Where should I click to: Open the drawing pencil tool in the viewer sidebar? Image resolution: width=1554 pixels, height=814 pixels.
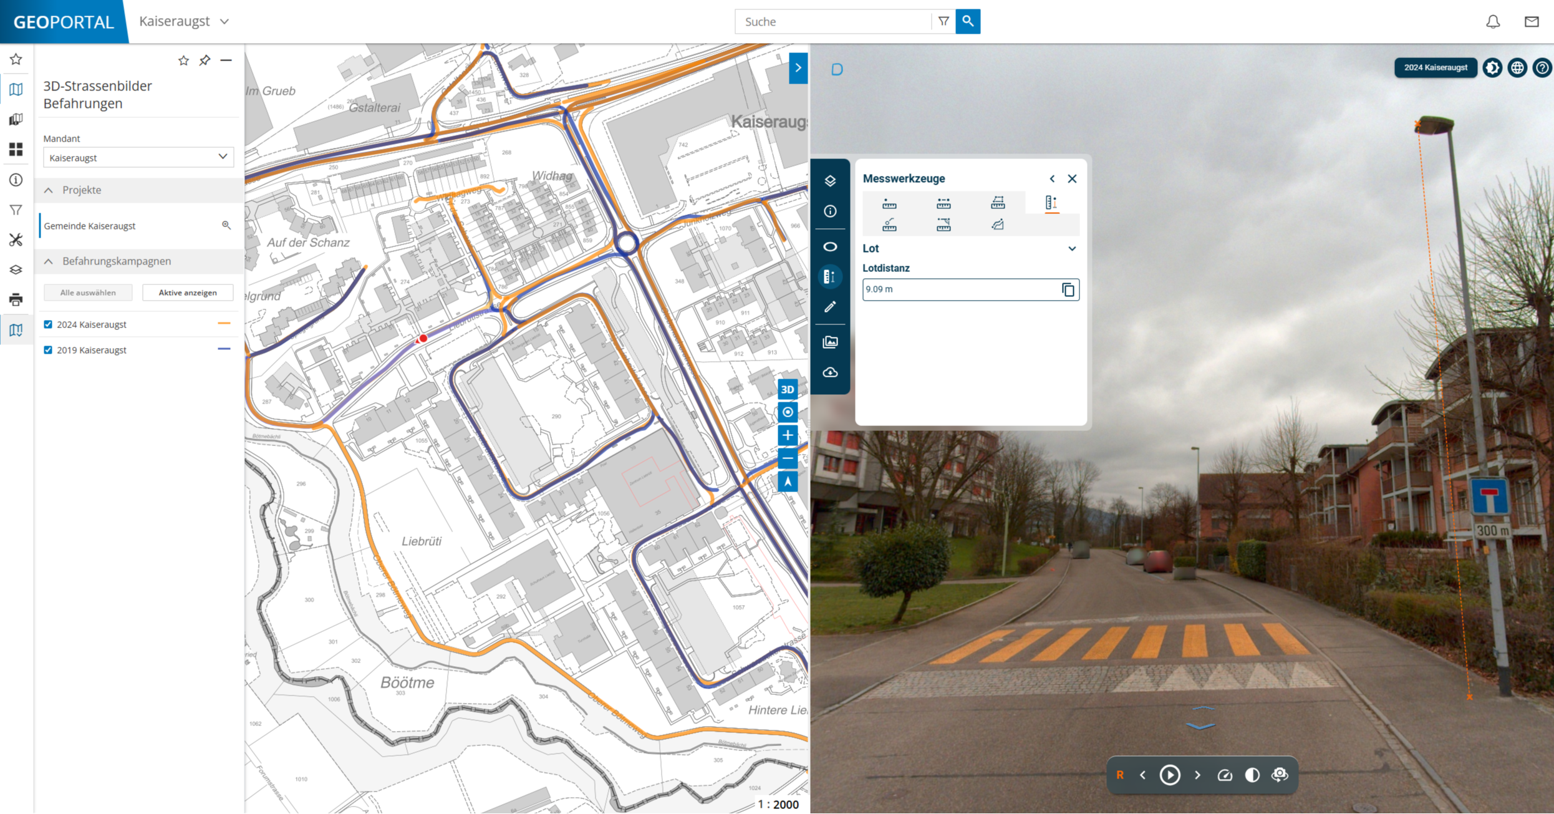click(830, 306)
